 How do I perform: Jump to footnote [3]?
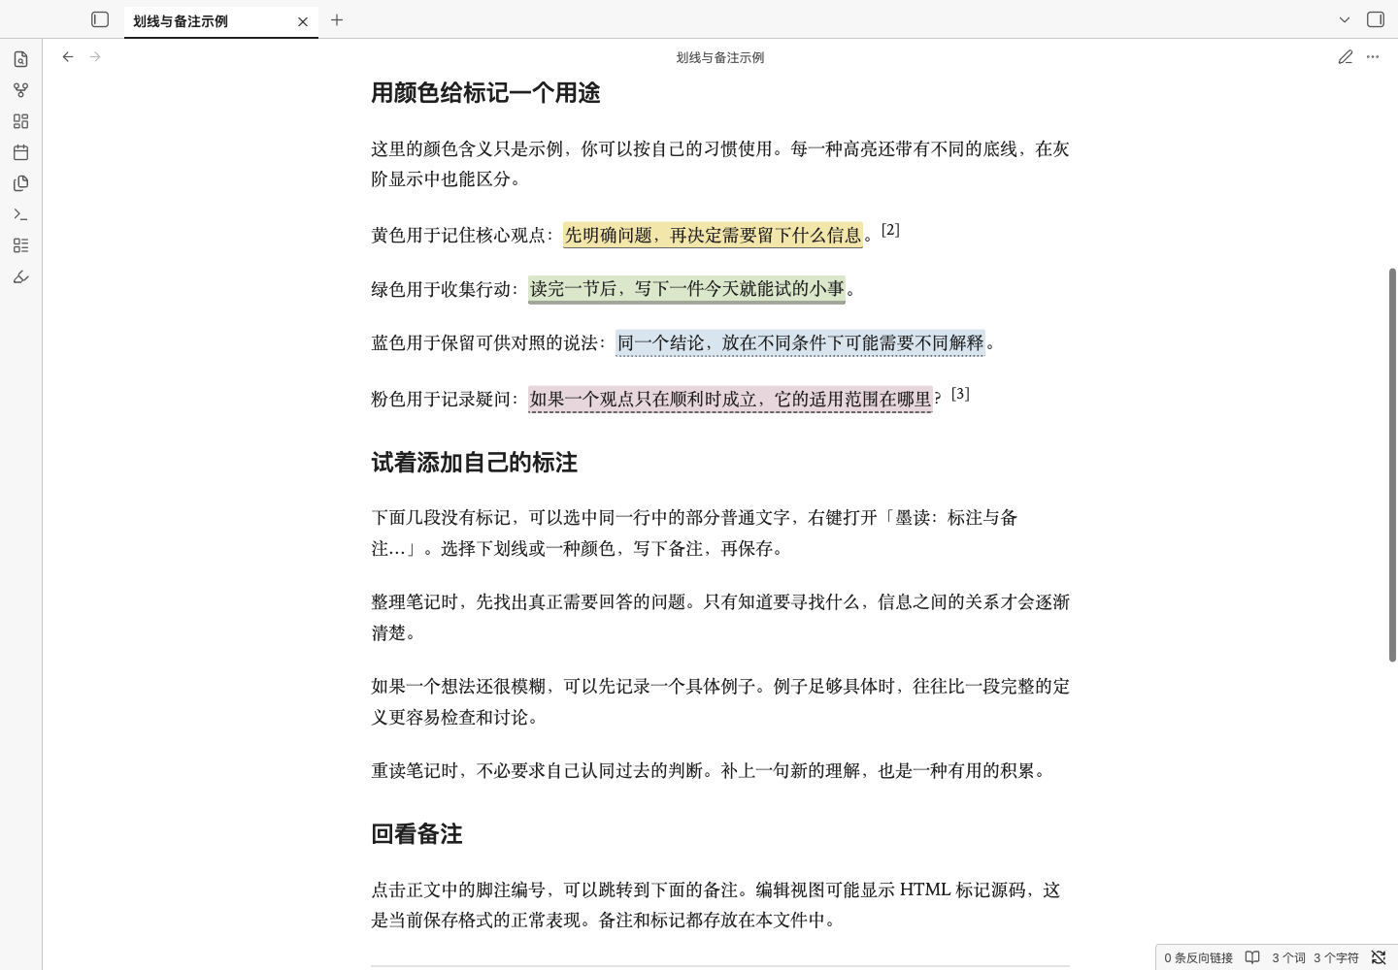pos(960,394)
